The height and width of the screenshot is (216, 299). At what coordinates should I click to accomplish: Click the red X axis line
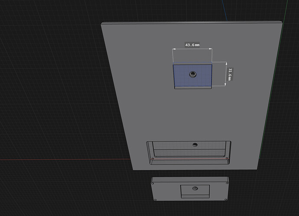65,159
